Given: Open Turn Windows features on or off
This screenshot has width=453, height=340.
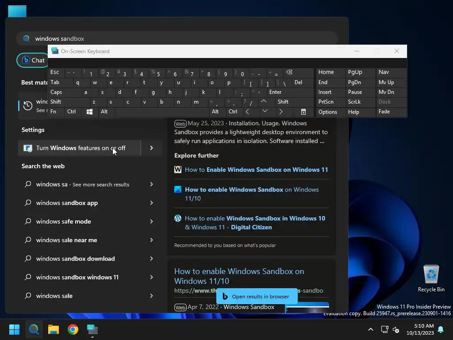Looking at the screenshot, I should tap(80, 148).
